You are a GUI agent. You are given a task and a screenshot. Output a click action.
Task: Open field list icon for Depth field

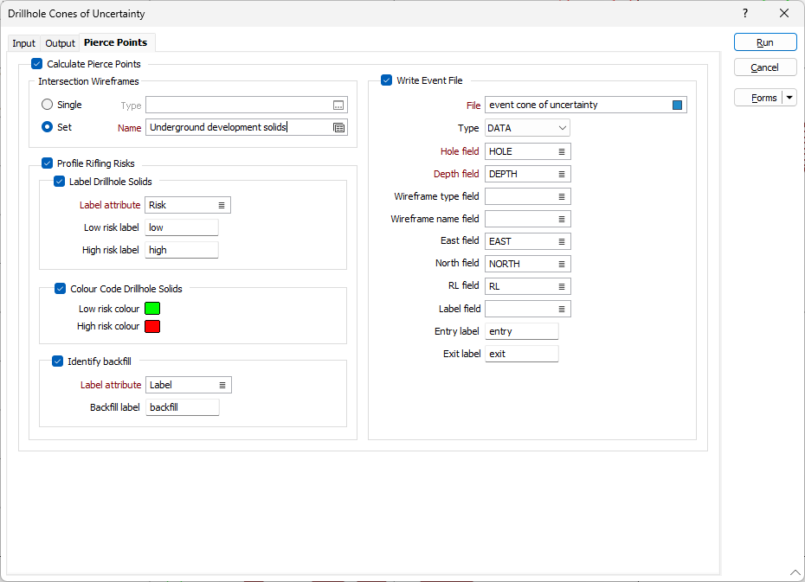tap(561, 174)
